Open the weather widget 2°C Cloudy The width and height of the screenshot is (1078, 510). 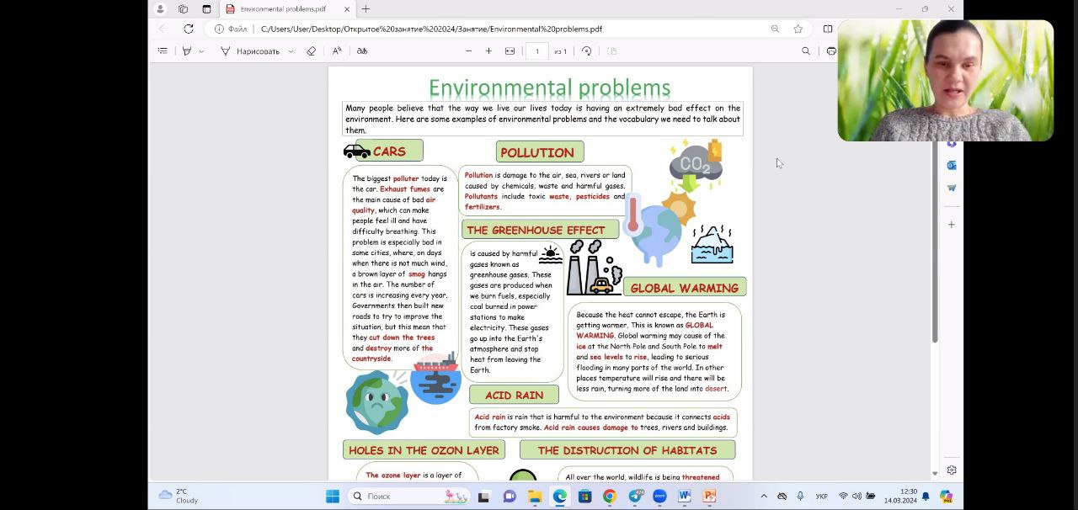[179, 497]
